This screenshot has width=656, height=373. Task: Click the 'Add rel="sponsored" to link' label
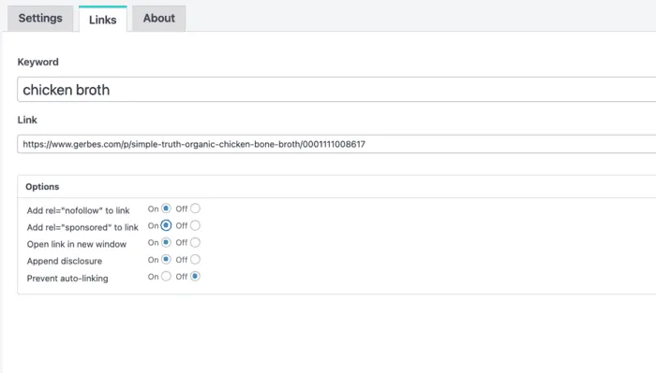(x=82, y=227)
